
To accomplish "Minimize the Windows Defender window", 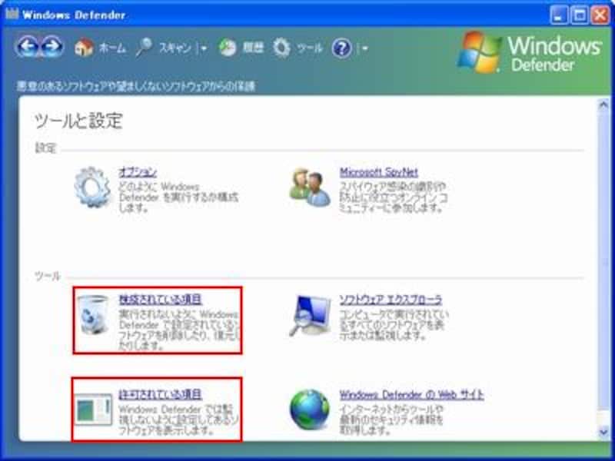I will (x=559, y=15).
